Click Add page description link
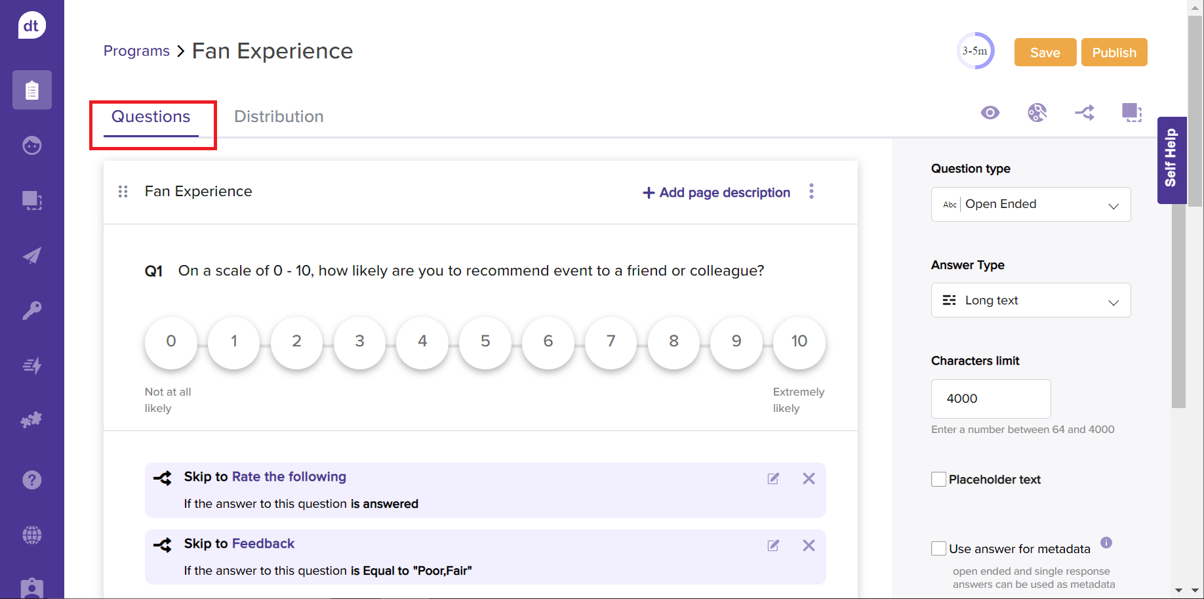Image resolution: width=1204 pixels, height=599 pixels. click(716, 192)
